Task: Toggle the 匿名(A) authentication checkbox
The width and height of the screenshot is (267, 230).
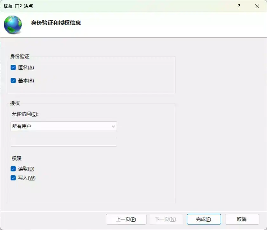Action: pyautogui.click(x=13, y=67)
